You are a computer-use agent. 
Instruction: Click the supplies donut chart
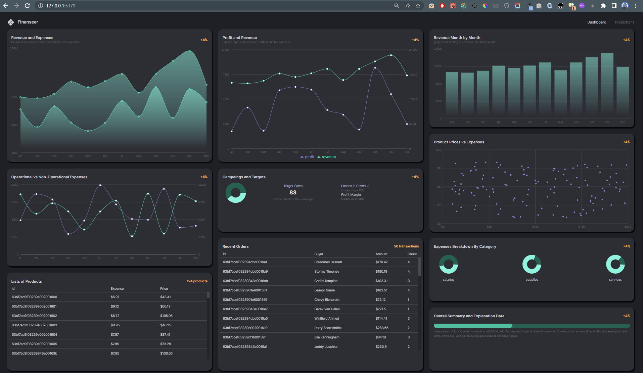coord(532,264)
